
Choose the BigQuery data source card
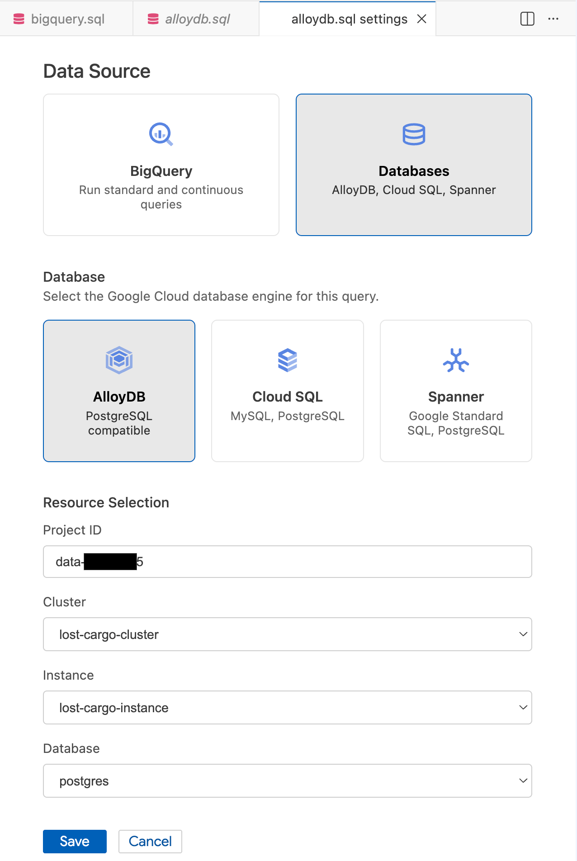click(161, 165)
